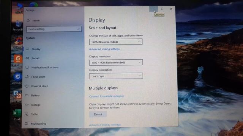Close the Settings window

click(171, 9)
